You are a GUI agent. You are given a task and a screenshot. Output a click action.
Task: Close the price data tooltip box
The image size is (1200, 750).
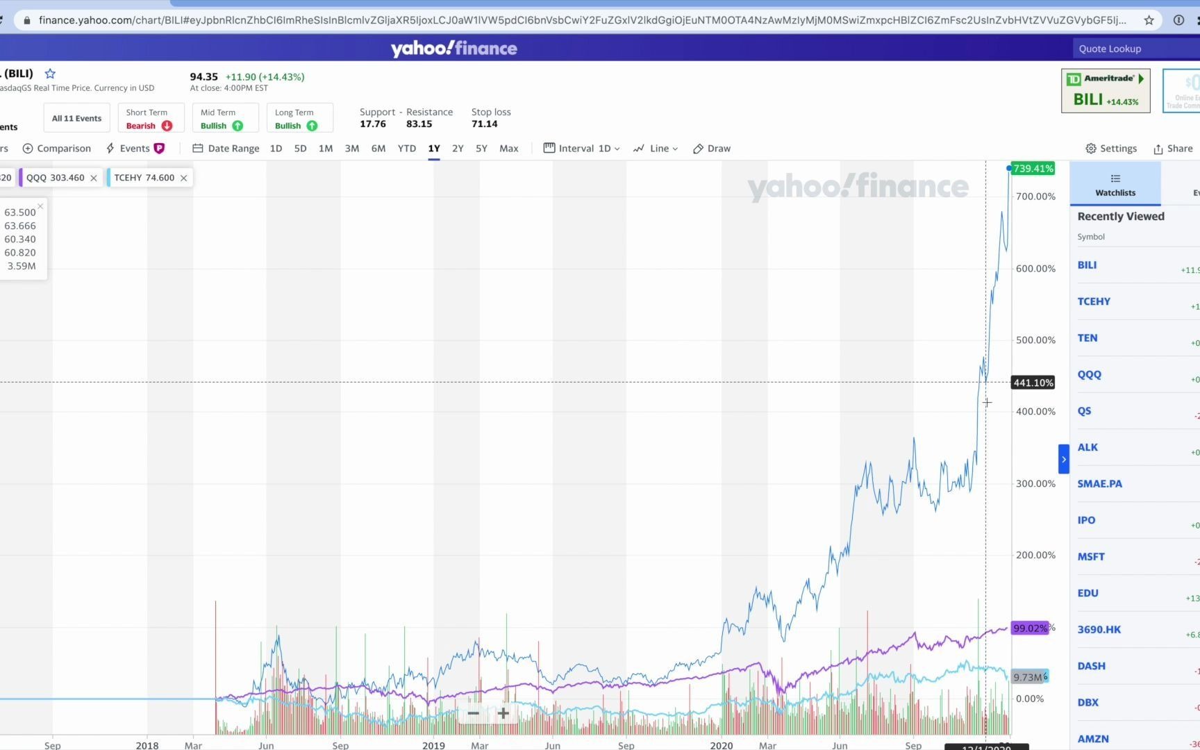pyautogui.click(x=40, y=206)
